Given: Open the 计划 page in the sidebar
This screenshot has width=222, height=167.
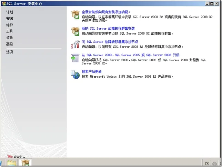Looking at the screenshot, I should click(x=10, y=12).
